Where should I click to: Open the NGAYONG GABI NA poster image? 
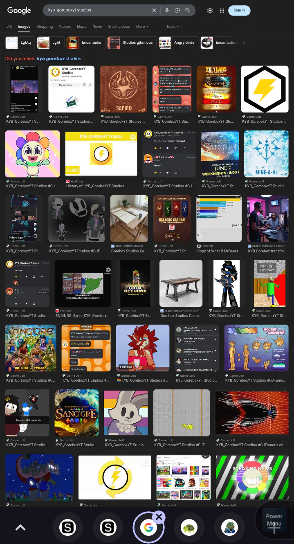172,218
